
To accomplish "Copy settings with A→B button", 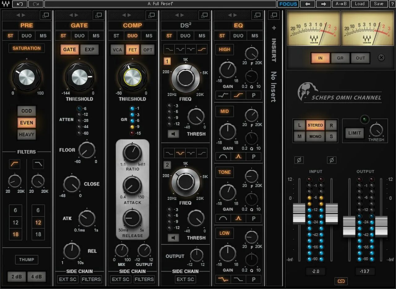I will point(341,4).
